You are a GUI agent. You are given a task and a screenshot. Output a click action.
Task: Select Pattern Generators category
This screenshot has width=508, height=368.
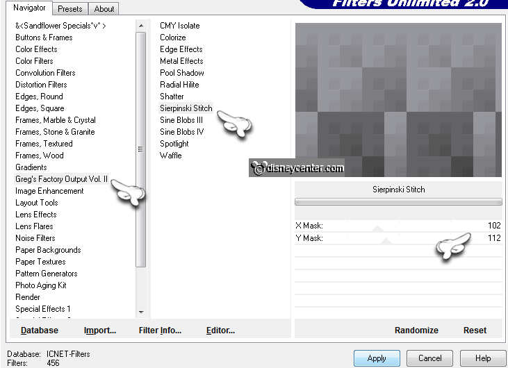[x=47, y=274]
